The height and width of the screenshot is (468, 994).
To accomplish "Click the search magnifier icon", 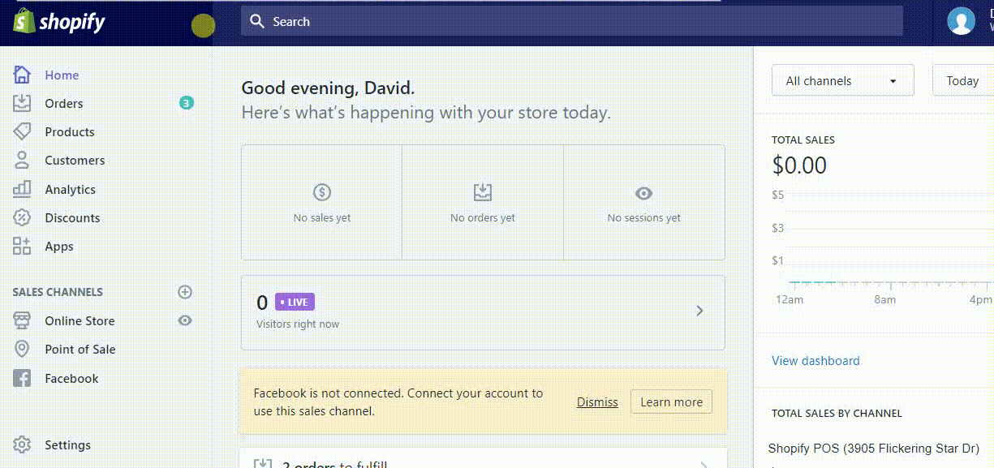I will click(x=257, y=21).
